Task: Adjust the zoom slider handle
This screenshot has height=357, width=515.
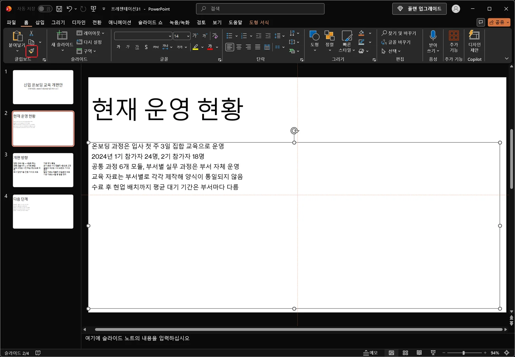Action: (464, 353)
